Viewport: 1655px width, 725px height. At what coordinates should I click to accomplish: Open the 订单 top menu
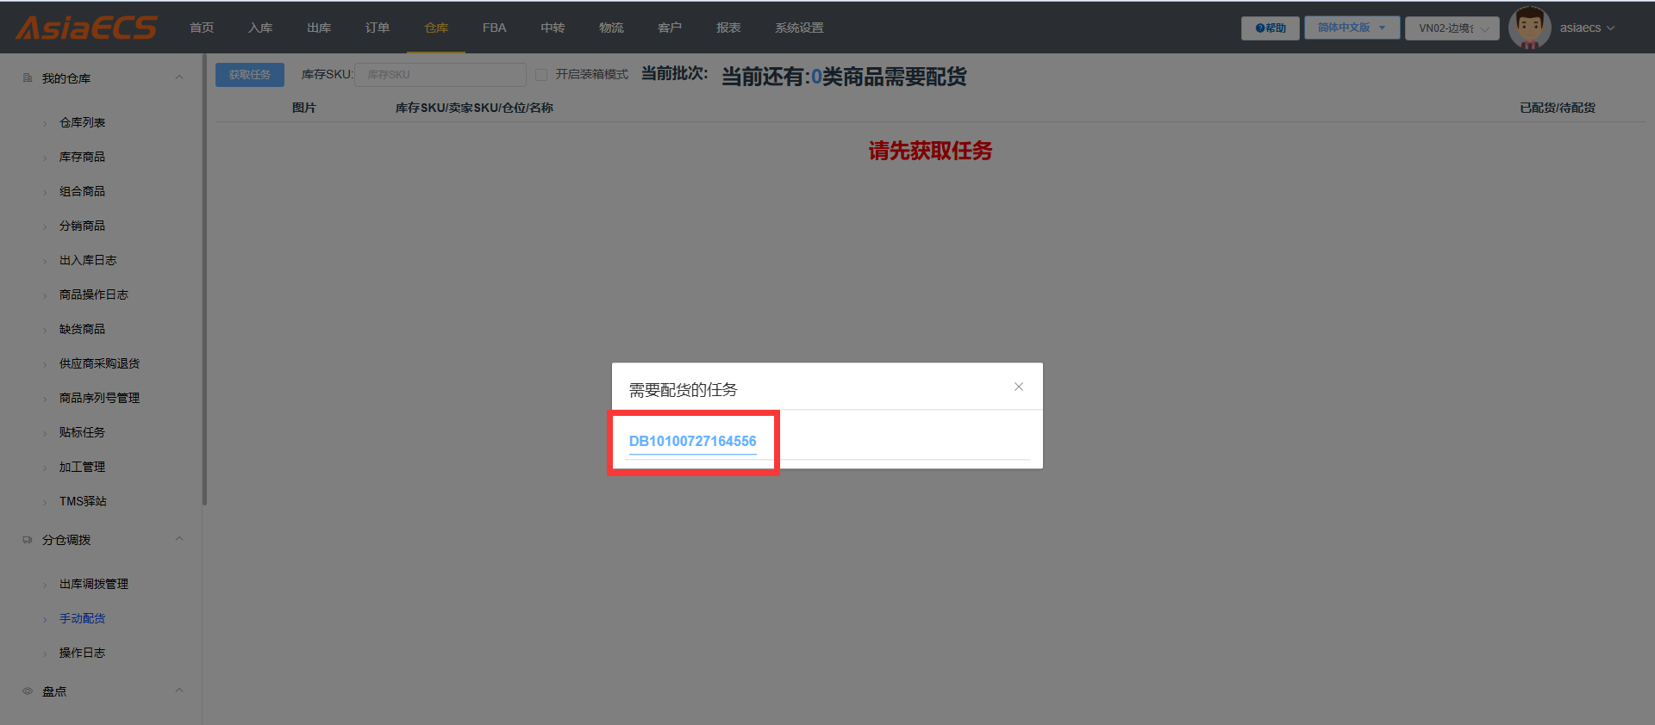click(378, 28)
